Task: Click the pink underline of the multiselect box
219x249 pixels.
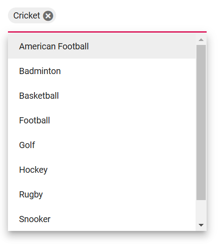Action: (x=107, y=32)
